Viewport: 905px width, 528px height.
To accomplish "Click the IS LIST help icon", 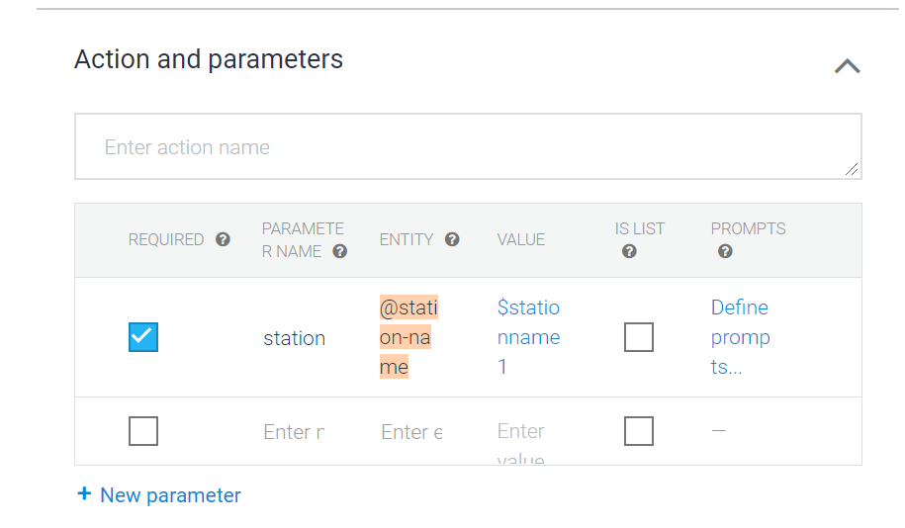I will pyautogui.click(x=629, y=251).
